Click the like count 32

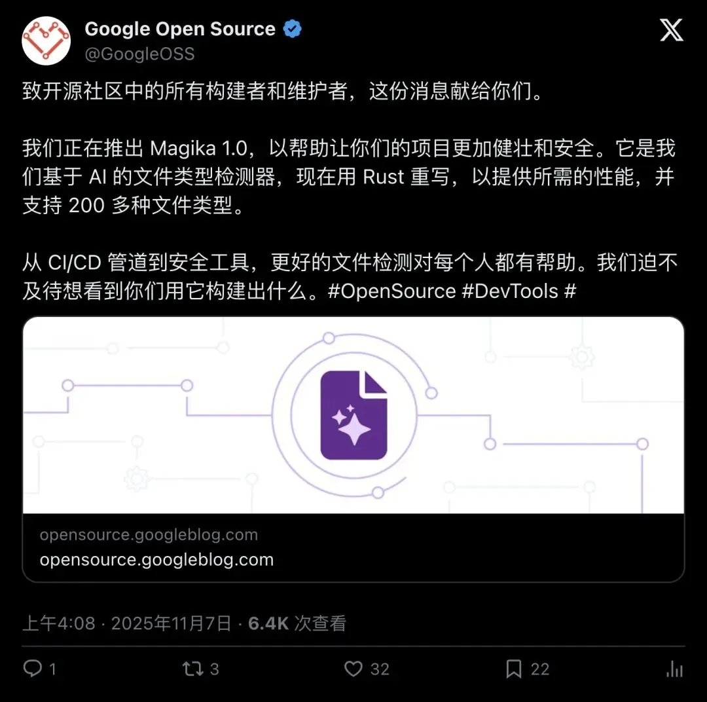pyautogui.click(x=380, y=669)
